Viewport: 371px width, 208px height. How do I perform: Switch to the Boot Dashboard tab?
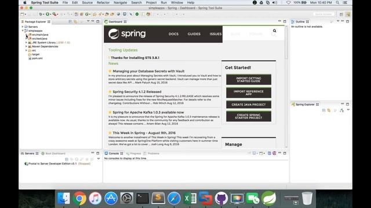click(53, 154)
